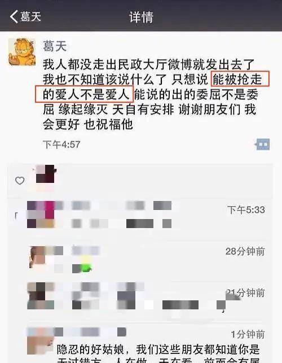Tap the 1分钟前 timestamp
The width and height of the screenshot is (282, 363).
(248, 334)
